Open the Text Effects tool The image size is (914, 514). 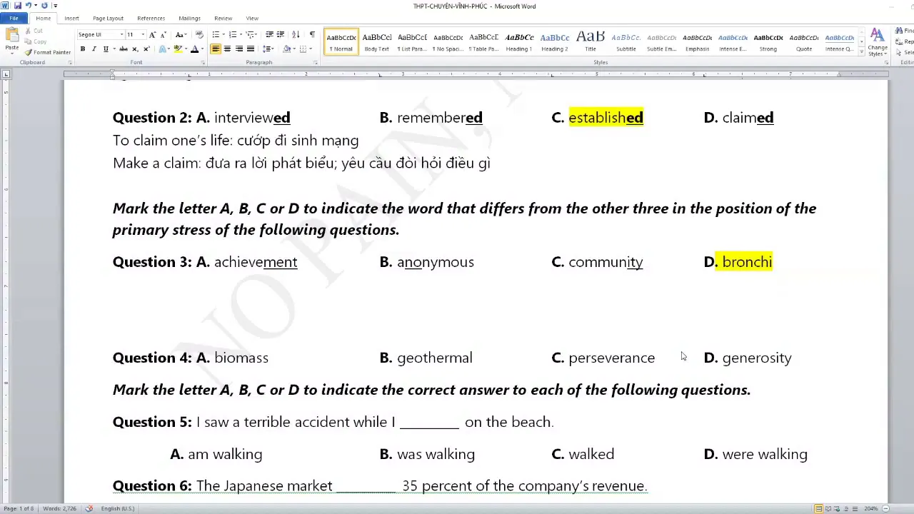pyautogui.click(x=163, y=49)
